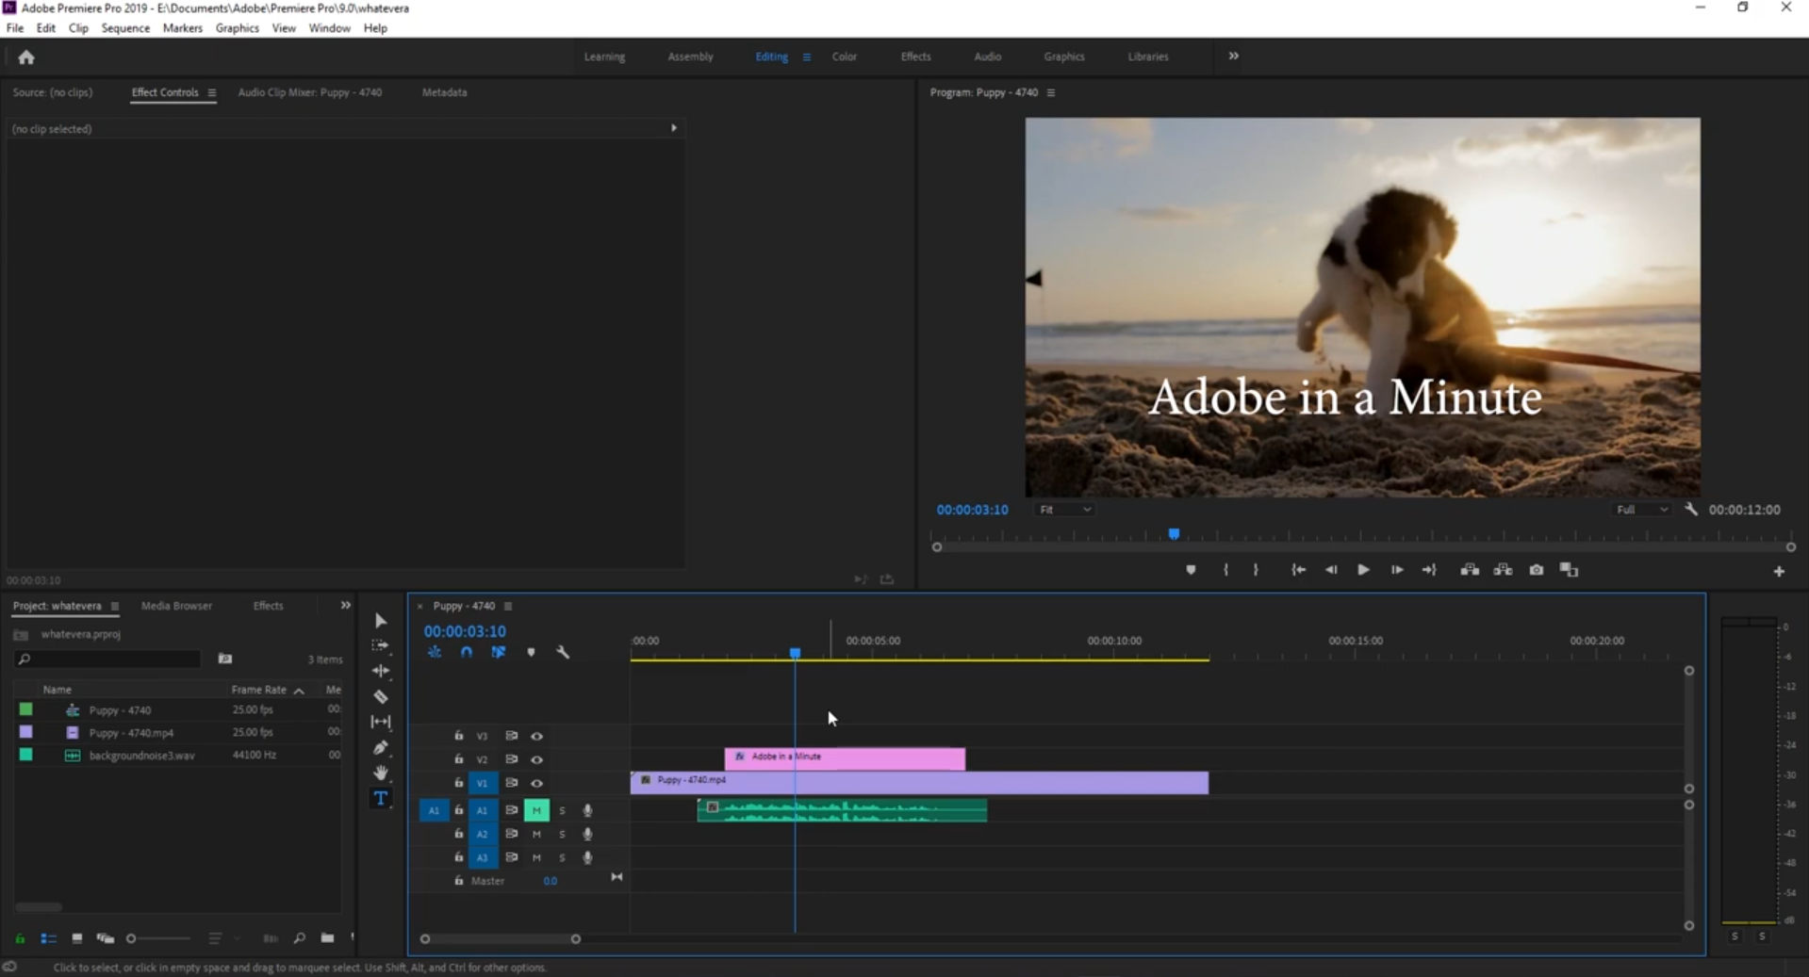Unmute audio track A1
The height and width of the screenshot is (977, 1809).
[x=536, y=810]
